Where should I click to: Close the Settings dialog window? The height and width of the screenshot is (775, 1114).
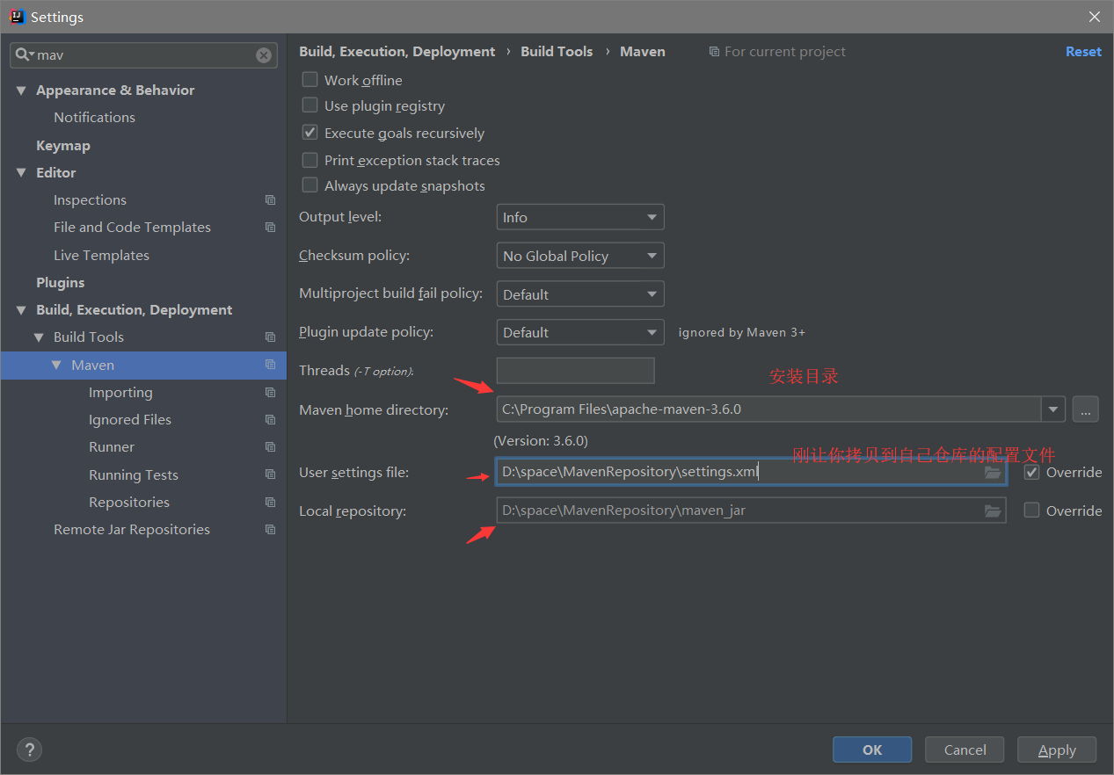[x=1095, y=17]
